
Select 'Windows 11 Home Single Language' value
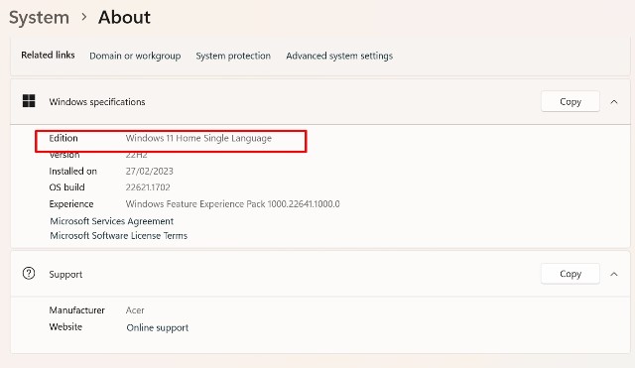[198, 138]
